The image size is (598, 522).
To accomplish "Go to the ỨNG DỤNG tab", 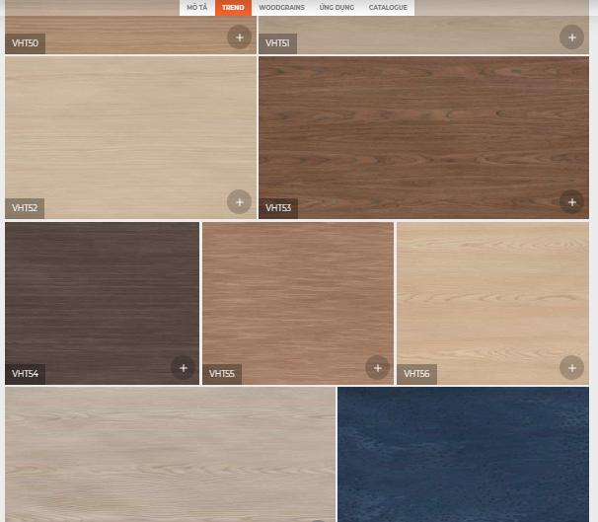I will point(336,8).
